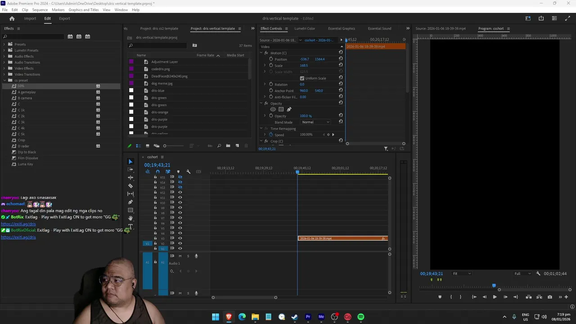
Task: Step back one frame in Program monitor
Action: [484, 297]
